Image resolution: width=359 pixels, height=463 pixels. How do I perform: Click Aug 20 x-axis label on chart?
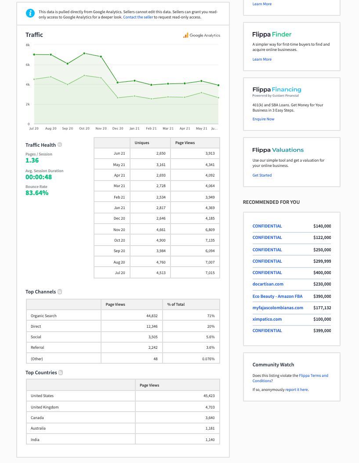pos(51,128)
